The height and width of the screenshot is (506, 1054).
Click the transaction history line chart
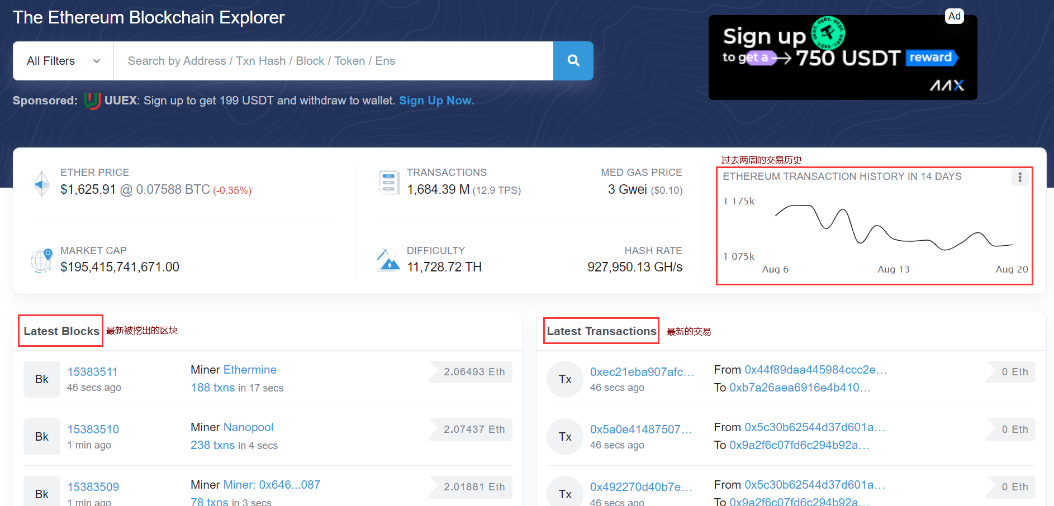tap(894, 228)
